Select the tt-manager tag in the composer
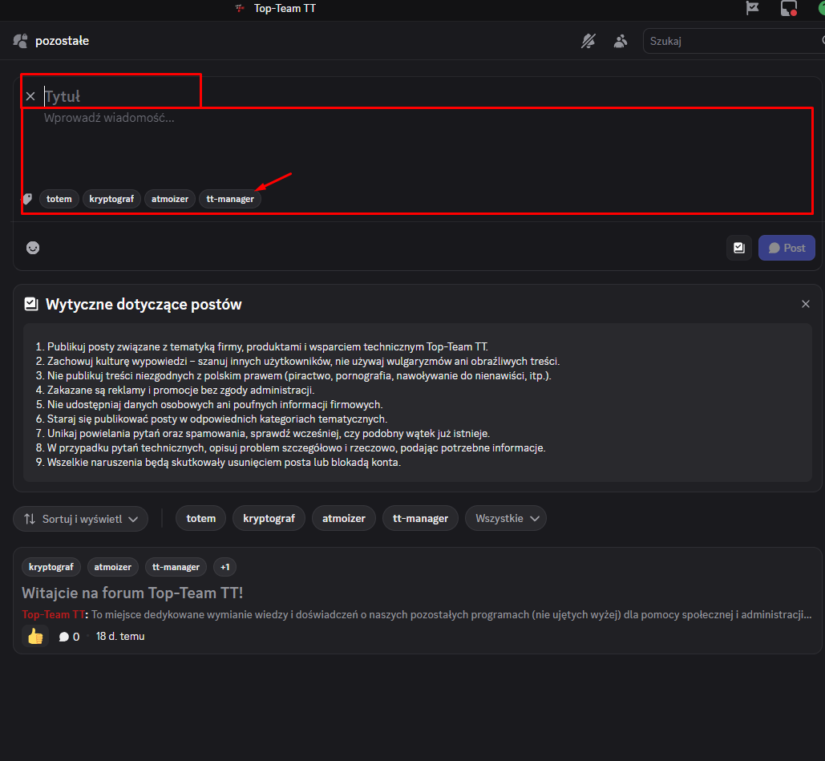825x761 pixels. click(230, 199)
